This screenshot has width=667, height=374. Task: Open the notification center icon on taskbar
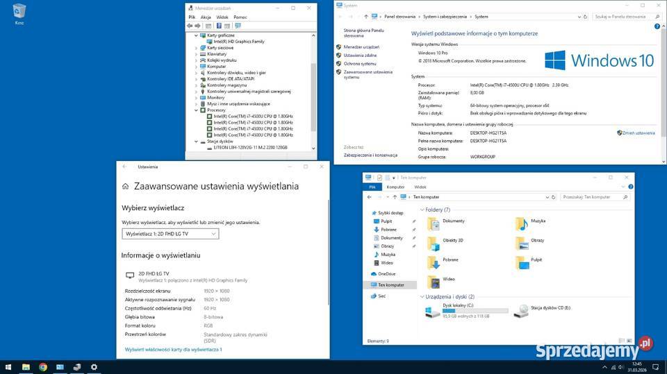click(655, 367)
